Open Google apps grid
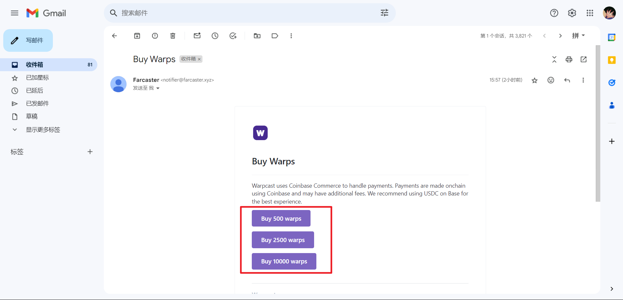Image resolution: width=623 pixels, height=300 pixels. click(590, 13)
